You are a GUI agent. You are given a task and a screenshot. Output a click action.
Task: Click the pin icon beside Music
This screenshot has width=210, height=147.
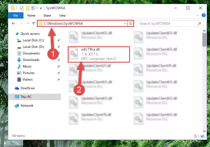58,66
